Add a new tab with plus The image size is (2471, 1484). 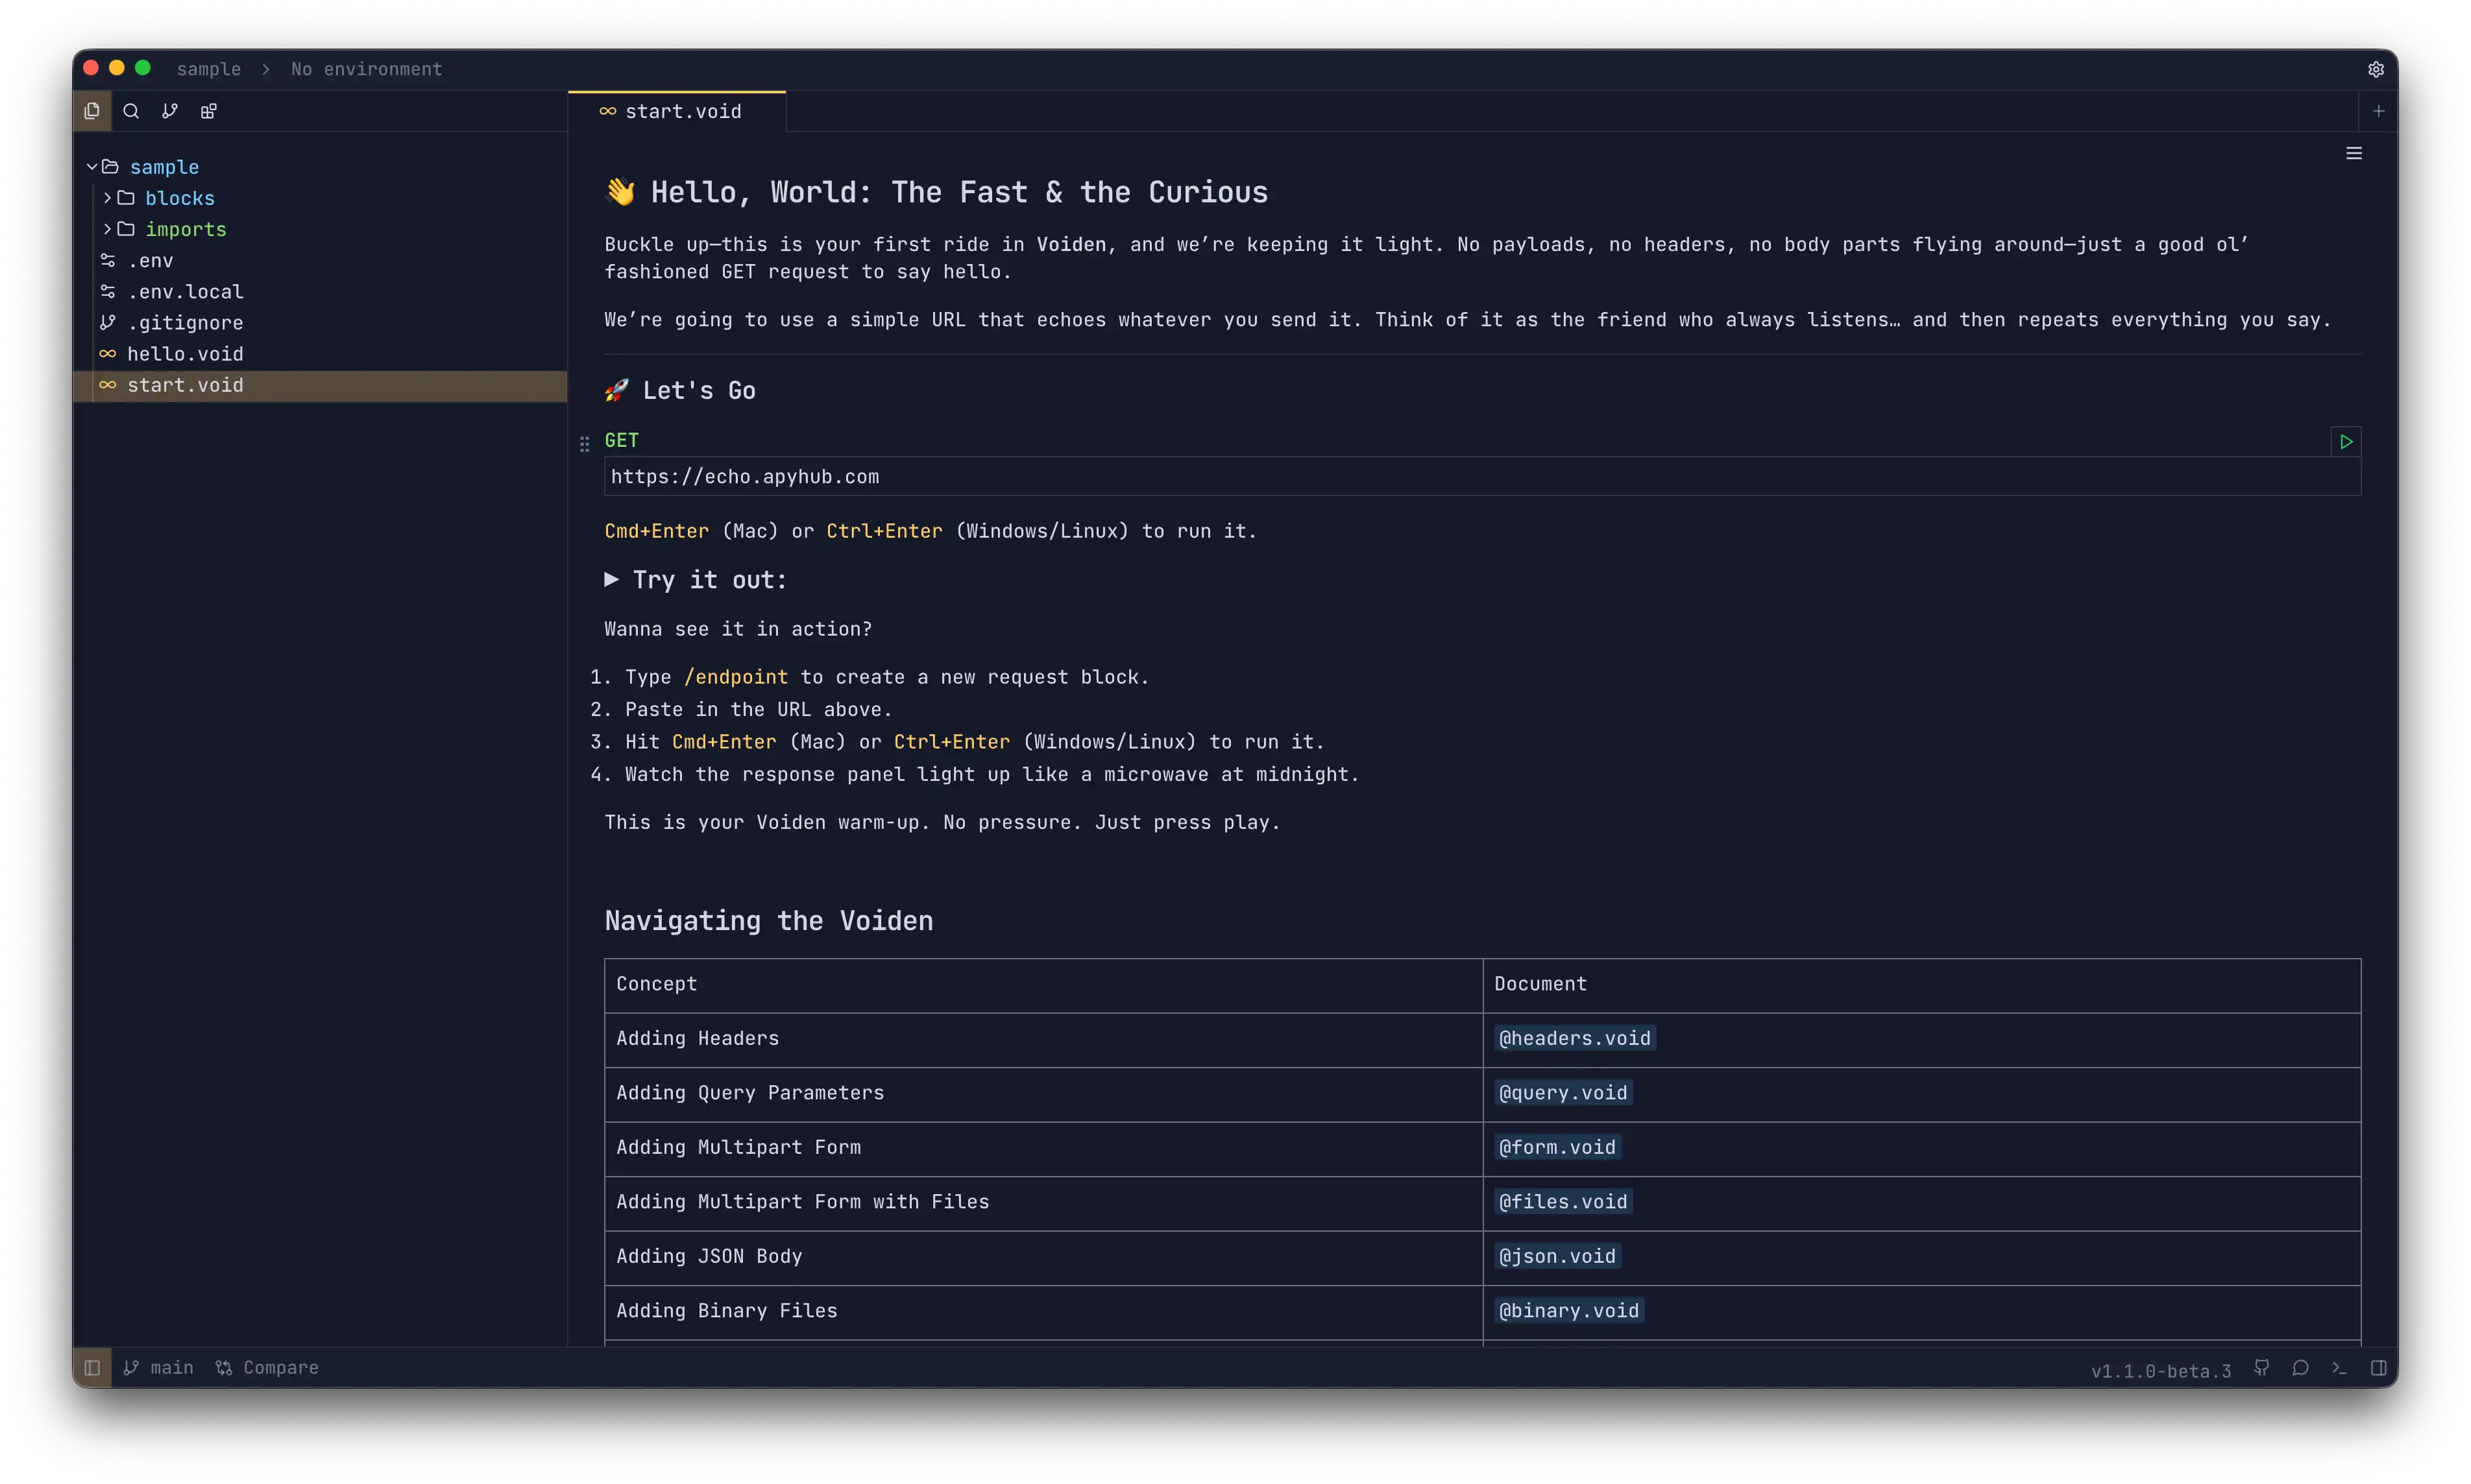2378,111
